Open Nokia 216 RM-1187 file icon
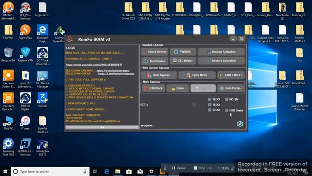This screenshot has height=176, width=312. click(282, 34)
